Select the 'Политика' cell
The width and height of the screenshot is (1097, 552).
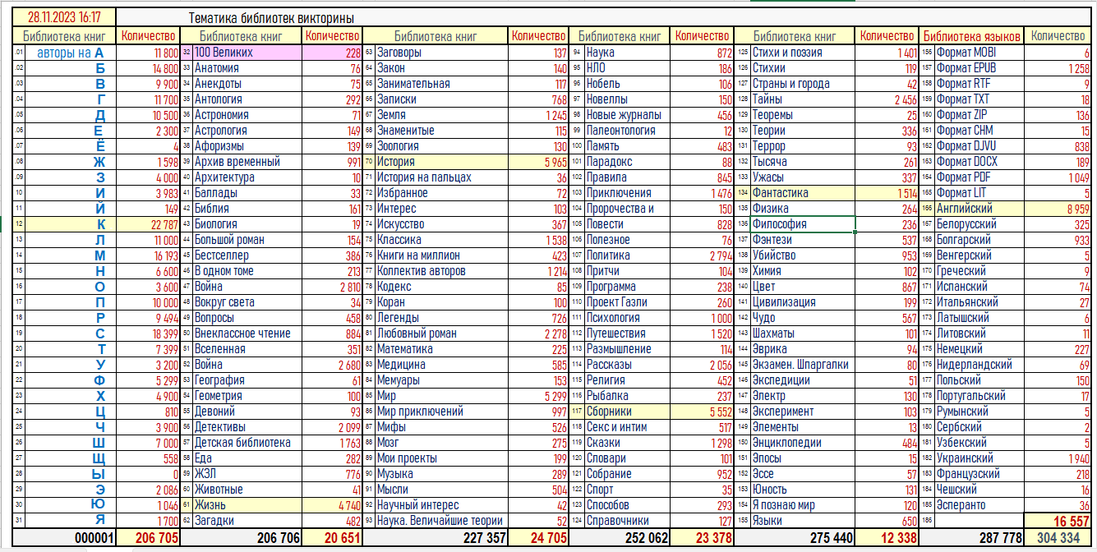(628, 255)
